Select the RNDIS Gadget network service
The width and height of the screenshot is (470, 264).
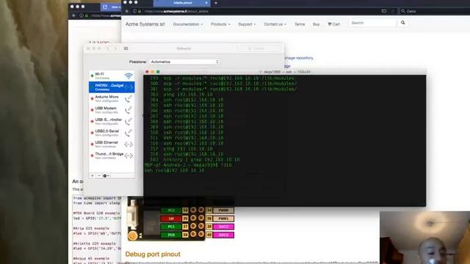[x=112, y=87]
